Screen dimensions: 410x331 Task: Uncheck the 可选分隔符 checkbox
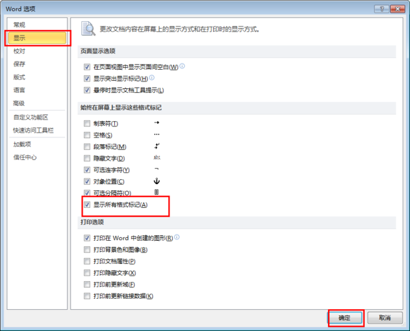coord(87,193)
